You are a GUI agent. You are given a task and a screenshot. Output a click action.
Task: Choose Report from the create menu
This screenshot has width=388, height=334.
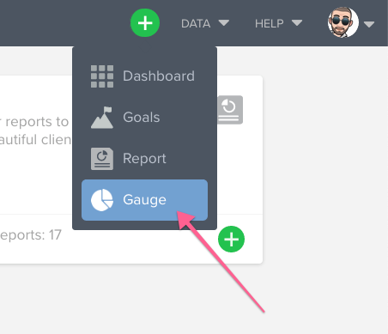pyautogui.click(x=144, y=159)
